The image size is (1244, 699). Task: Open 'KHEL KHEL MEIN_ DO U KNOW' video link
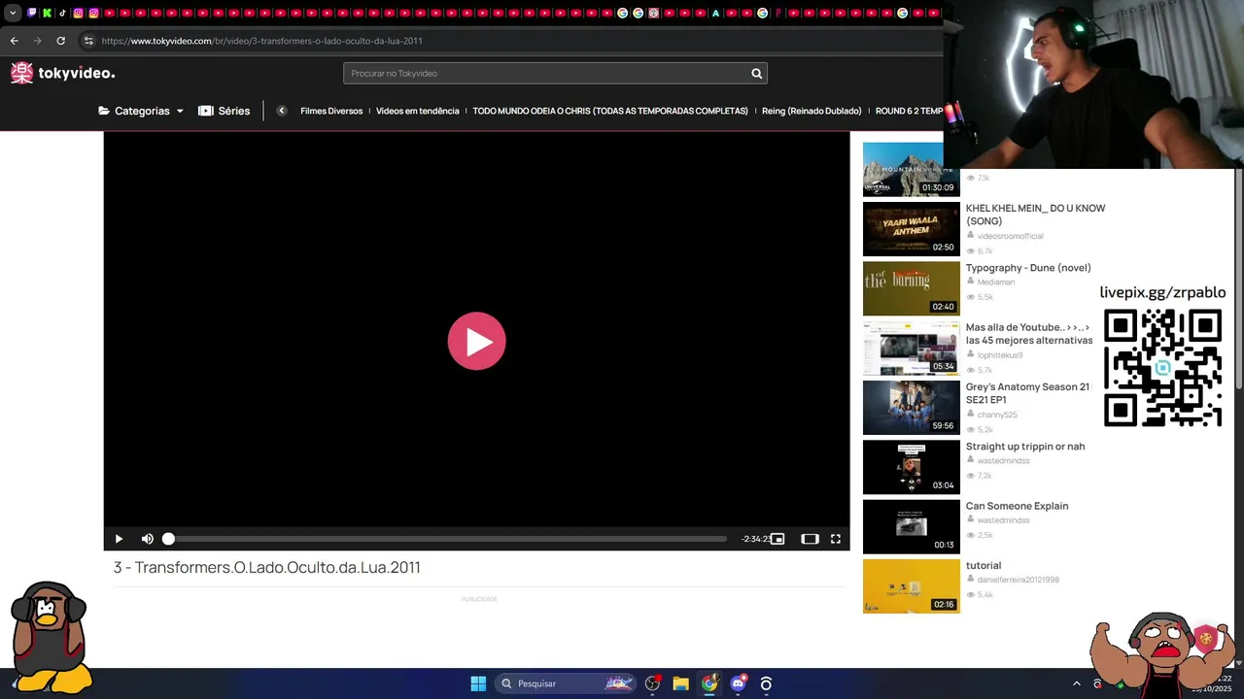tap(1035, 215)
